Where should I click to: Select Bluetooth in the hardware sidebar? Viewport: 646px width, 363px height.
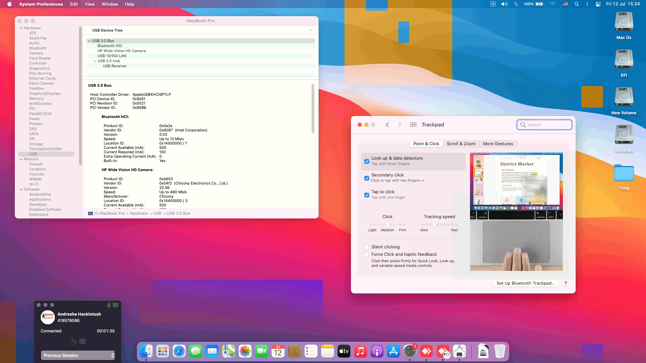click(38, 48)
